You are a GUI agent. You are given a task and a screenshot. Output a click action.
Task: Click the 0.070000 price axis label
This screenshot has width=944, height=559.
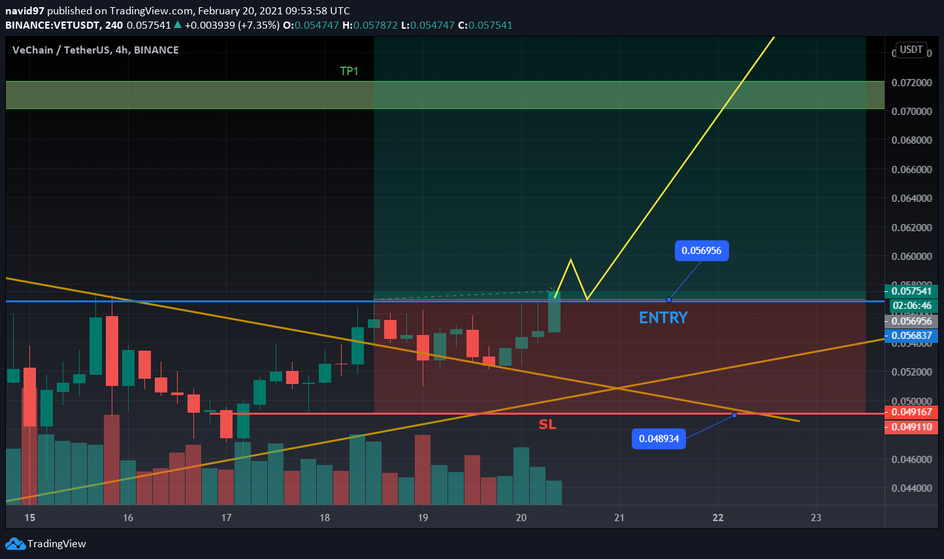[912, 112]
